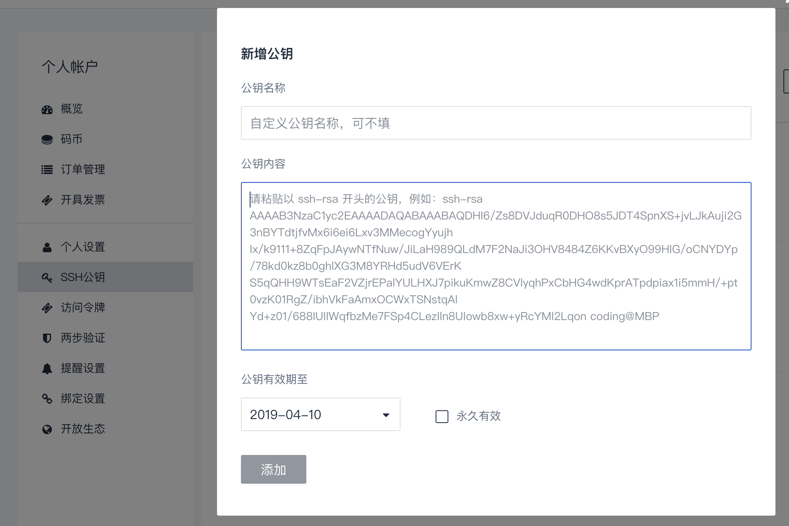Image resolution: width=789 pixels, height=526 pixels.
Task: Click the SSH公钥 key icon
Action: 47,277
